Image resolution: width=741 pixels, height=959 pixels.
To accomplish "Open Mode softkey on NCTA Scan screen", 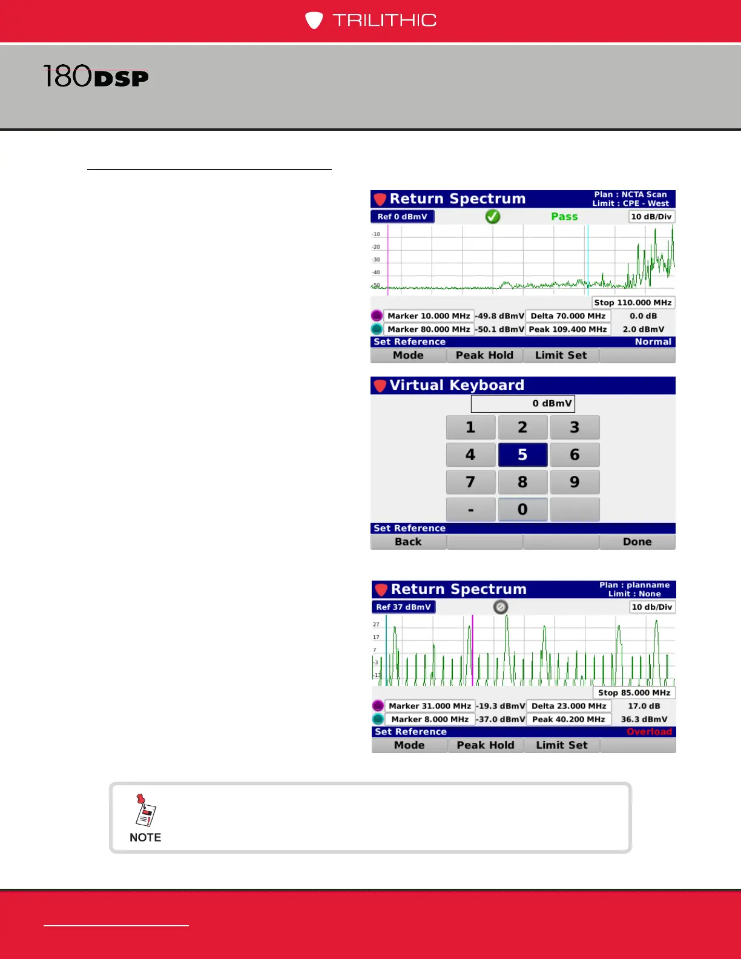I will 408,355.
